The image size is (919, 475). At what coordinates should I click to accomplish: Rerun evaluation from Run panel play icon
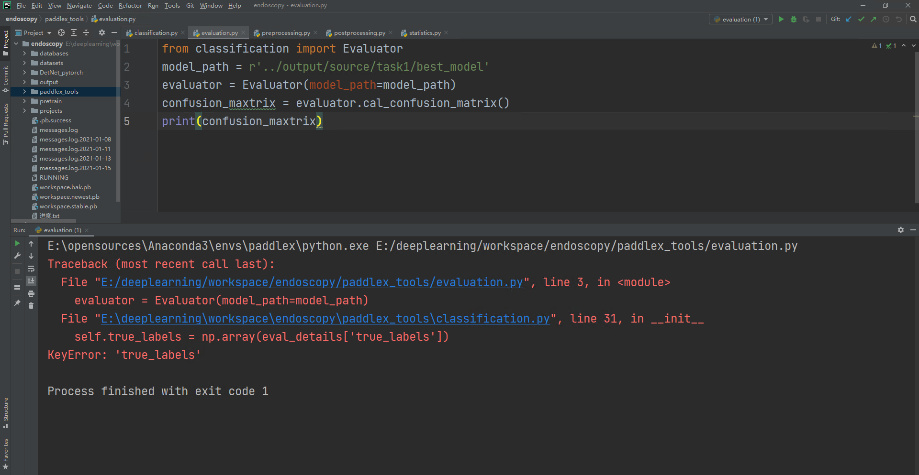17,243
